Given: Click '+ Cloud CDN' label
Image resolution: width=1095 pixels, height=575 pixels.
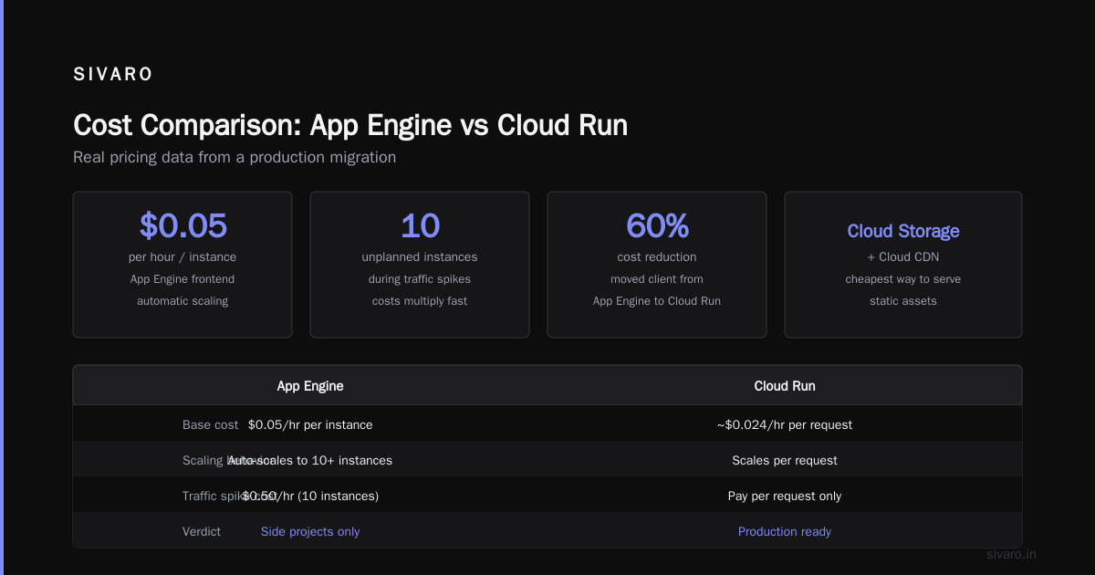Looking at the screenshot, I should click(x=903, y=257).
